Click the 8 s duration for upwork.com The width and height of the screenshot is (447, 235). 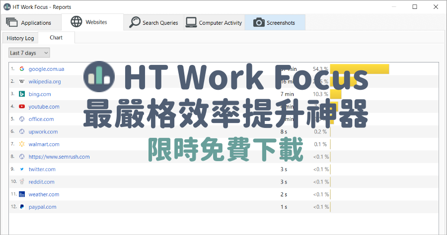point(284,132)
